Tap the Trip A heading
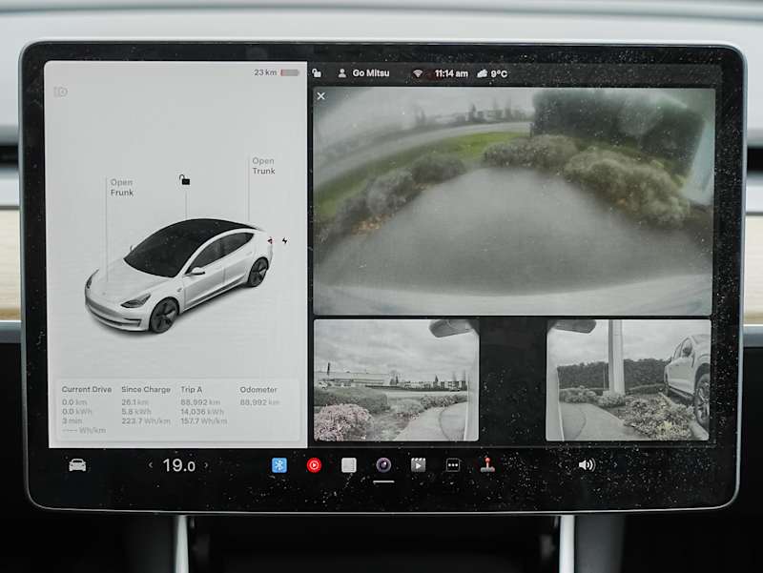The image size is (763, 573). coord(192,390)
